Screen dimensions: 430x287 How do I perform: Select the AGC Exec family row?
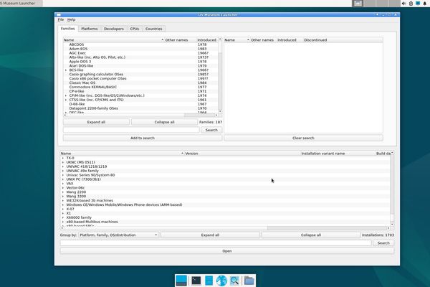point(140,53)
